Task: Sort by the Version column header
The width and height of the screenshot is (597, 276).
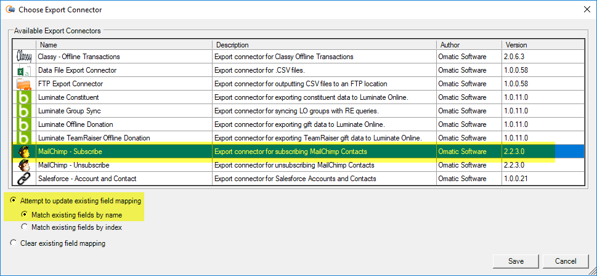Action: tap(543, 44)
